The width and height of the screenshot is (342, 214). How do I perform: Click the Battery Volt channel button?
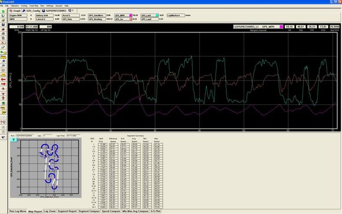(x=44, y=15)
